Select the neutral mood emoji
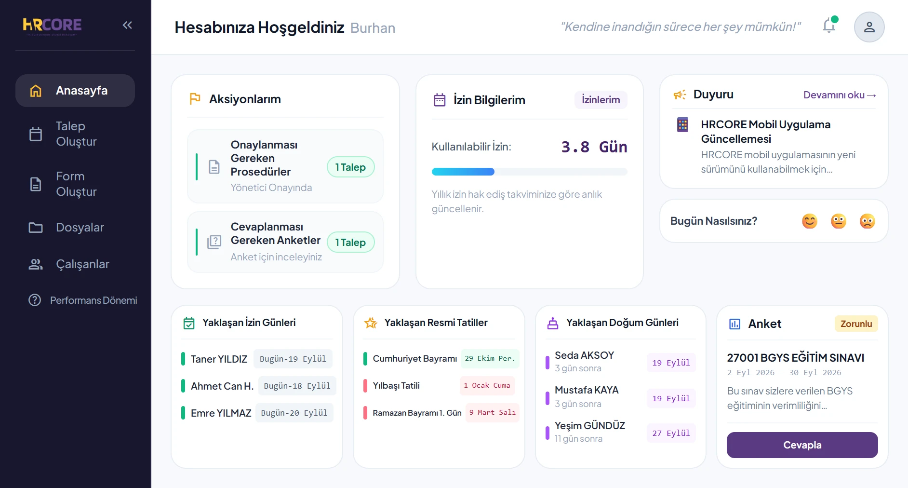 click(x=839, y=221)
